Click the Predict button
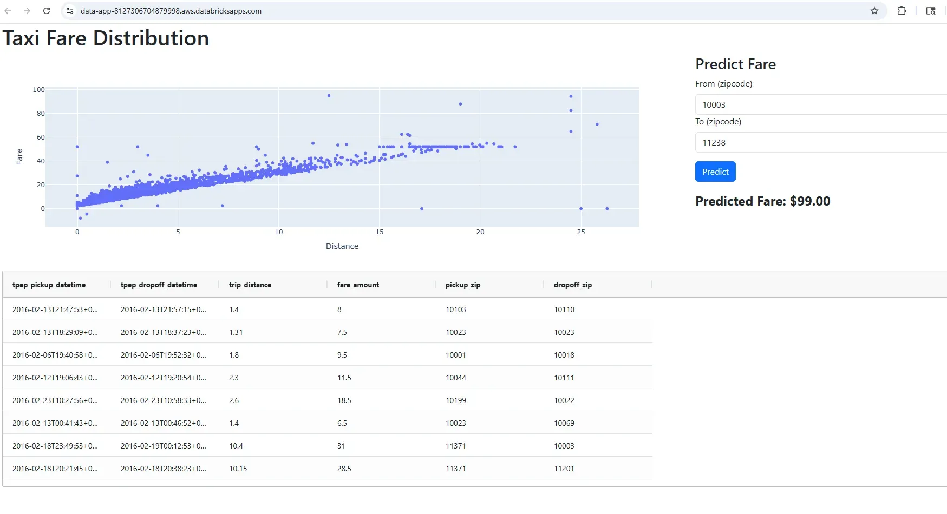The height and width of the screenshot is (514, 947). point(715,172)
